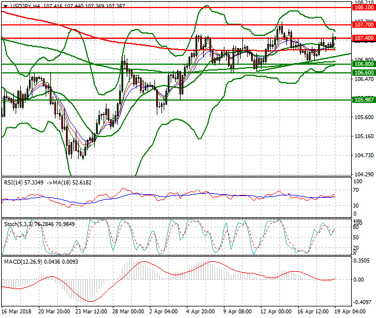Click the 19 Apr 04:00 time label
Screen dimensions: 376x318
350,312
